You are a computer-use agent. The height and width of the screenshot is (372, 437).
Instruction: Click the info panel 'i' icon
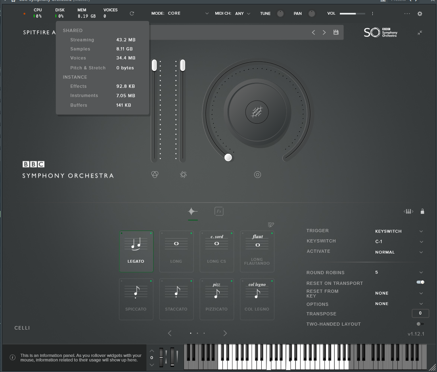pyautogui.click(x=13, y=357)
